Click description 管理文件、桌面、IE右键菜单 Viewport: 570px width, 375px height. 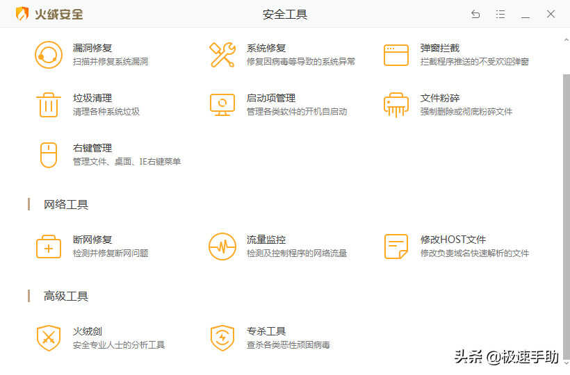click(127, 162)
